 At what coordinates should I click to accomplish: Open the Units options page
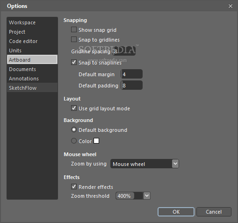pos(32,50)
